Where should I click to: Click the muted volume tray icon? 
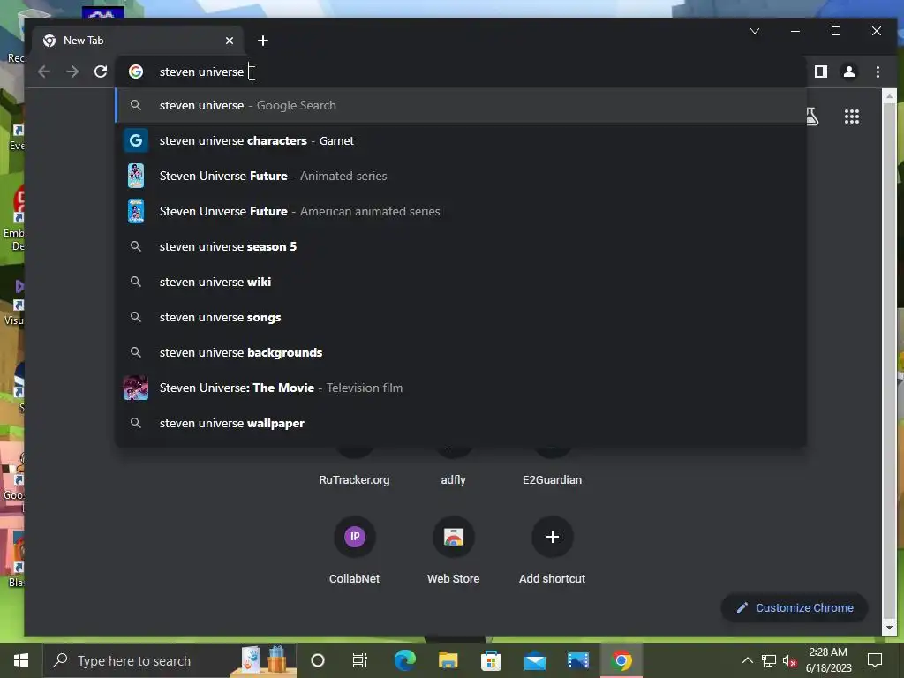pyautogui.click(x=789, y=660)
